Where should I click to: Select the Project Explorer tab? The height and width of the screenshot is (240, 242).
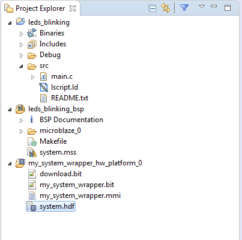coord(40,8)
